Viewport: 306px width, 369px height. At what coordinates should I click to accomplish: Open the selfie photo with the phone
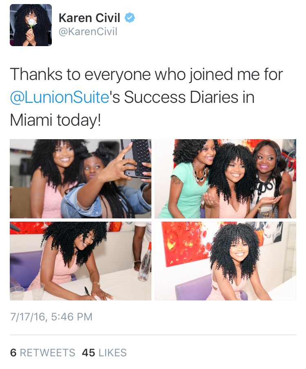(x=80, y=179)
